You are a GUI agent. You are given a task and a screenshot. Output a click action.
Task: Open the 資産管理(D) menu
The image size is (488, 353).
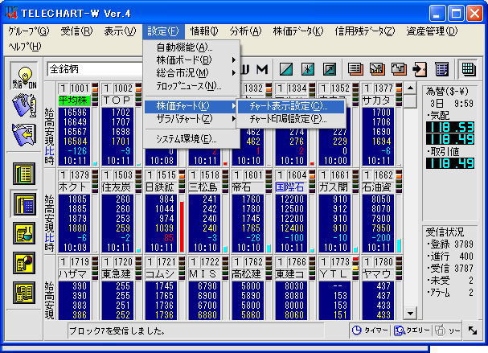(432, 31)
